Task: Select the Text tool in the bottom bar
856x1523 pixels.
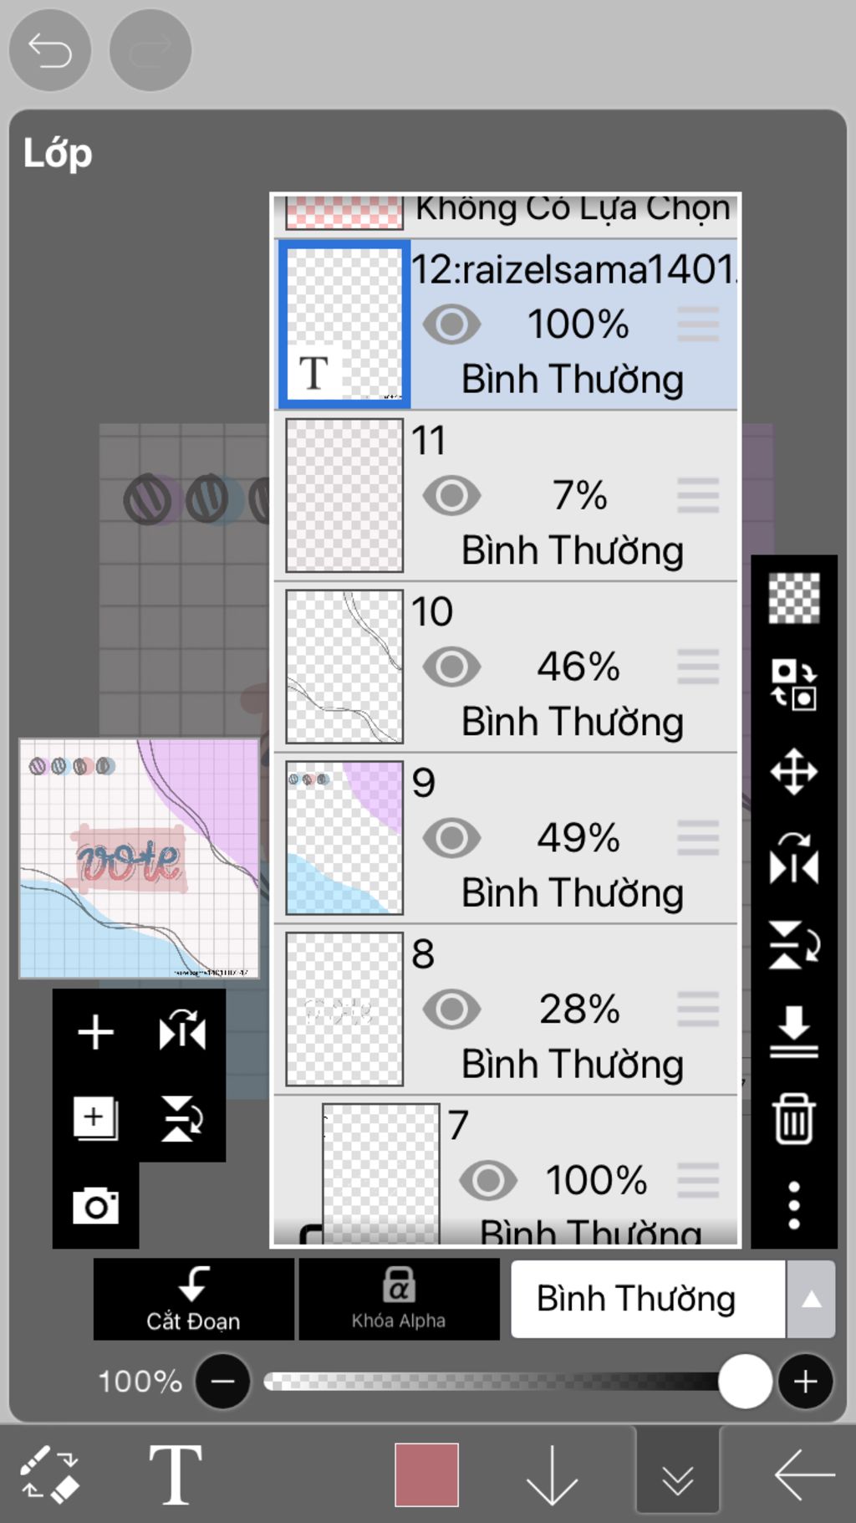Action: [x=175, y=1474]
